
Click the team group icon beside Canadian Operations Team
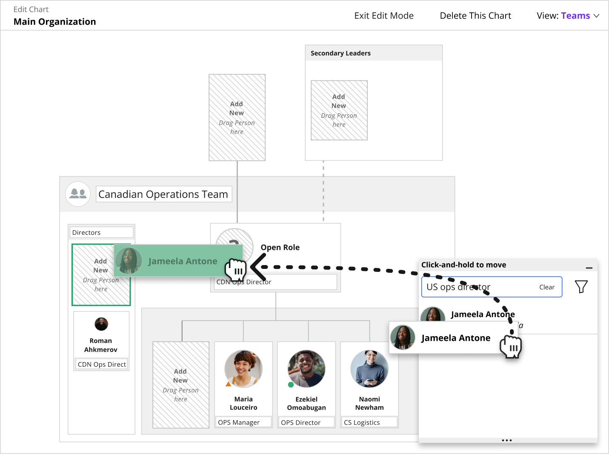78,194
